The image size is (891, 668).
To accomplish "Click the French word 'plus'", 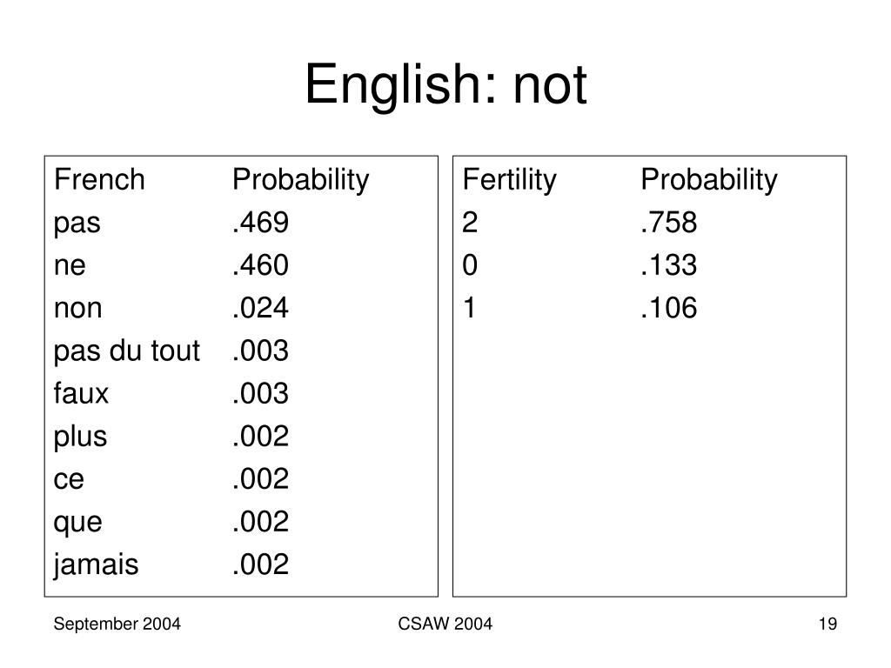I will [80, 438].
